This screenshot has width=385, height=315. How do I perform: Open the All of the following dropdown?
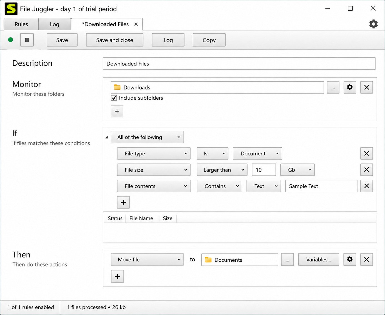click(147, 137)
